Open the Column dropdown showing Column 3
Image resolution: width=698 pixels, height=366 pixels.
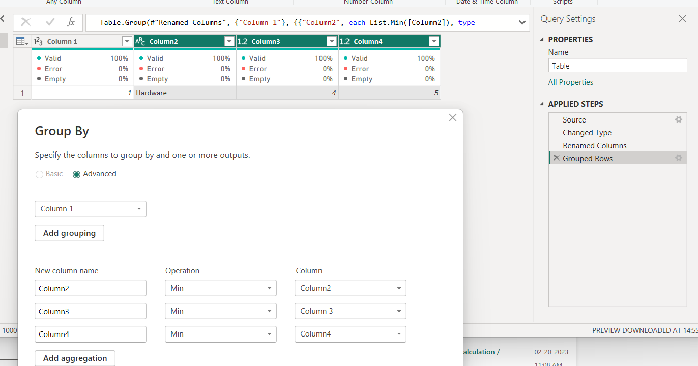click(x=351, y=311)
